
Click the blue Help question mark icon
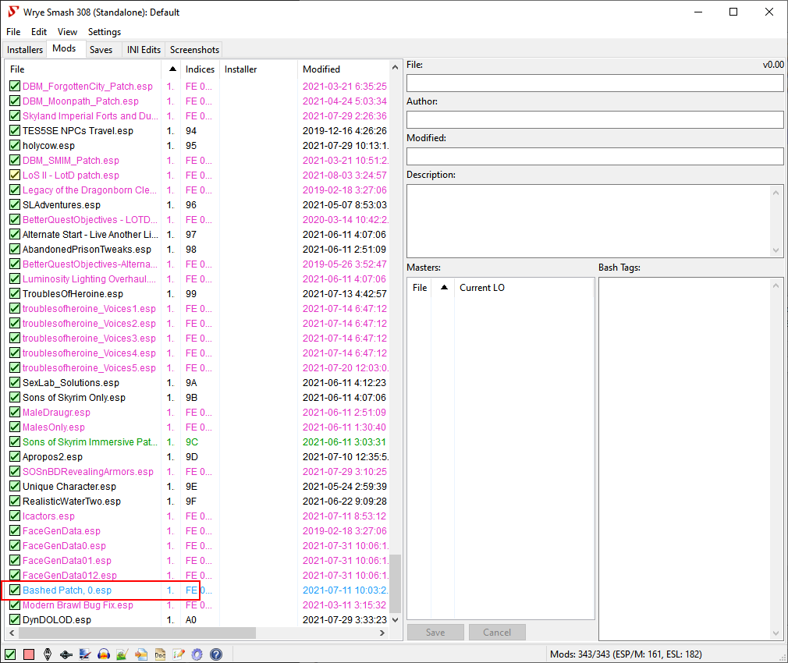pos(216,654)
